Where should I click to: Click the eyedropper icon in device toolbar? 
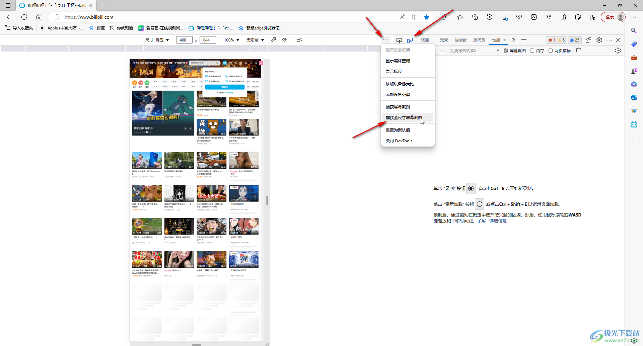coord(273,40)
